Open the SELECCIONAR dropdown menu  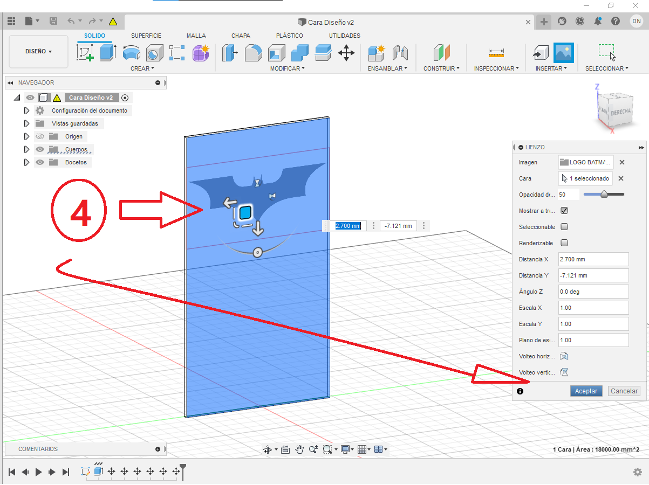point(607,68)
